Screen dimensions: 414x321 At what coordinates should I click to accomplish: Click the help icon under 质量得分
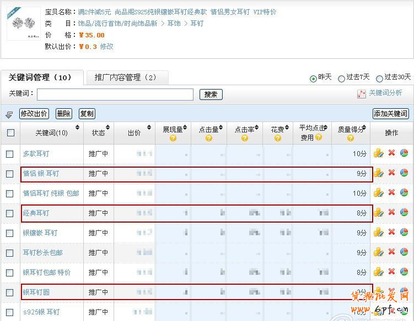(351, 139)
